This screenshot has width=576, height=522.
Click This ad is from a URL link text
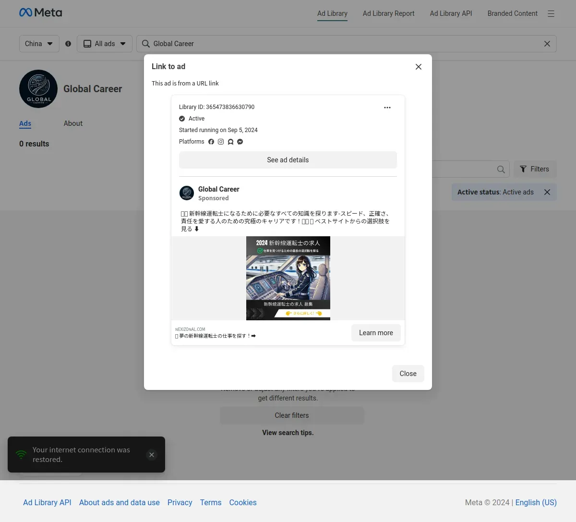(185, 84)
